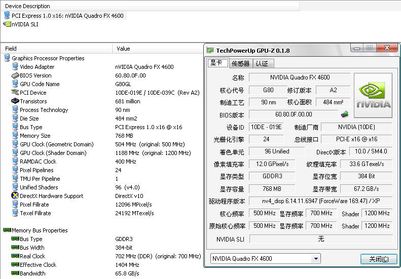401x279 pixels.
Task: Click the Field column header
Action: 57,49
